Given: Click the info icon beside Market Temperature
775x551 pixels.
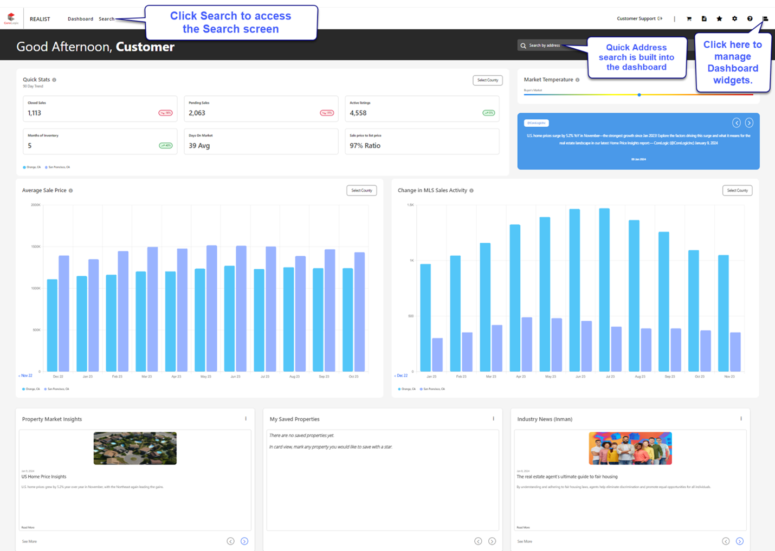Looking at the screenshot, I should [x=577, y=80].
